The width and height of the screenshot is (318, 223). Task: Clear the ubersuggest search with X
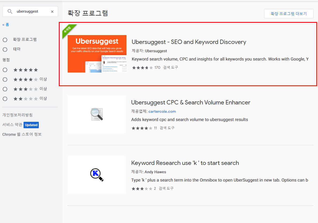click(52, 12)
